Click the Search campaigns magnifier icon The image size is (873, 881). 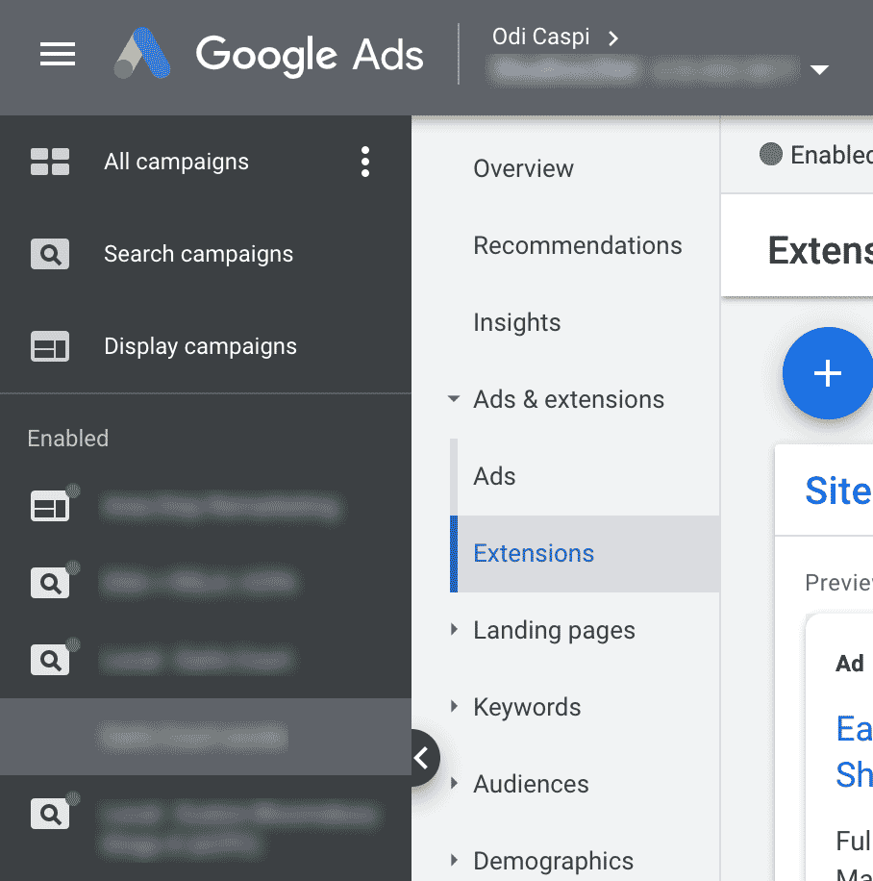click(x=50, y=254)
